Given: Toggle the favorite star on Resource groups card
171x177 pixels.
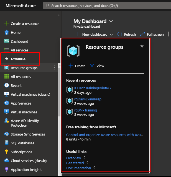Looking at the screenshot, I should click(142, 46).
